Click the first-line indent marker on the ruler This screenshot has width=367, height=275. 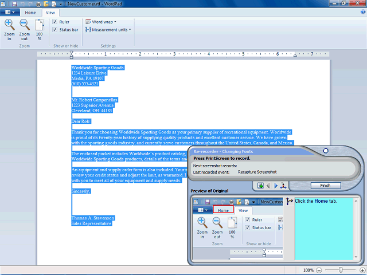(72, 53)
